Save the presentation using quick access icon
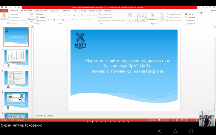The height and width of the screenshot is (135, 216). (6, 7)
